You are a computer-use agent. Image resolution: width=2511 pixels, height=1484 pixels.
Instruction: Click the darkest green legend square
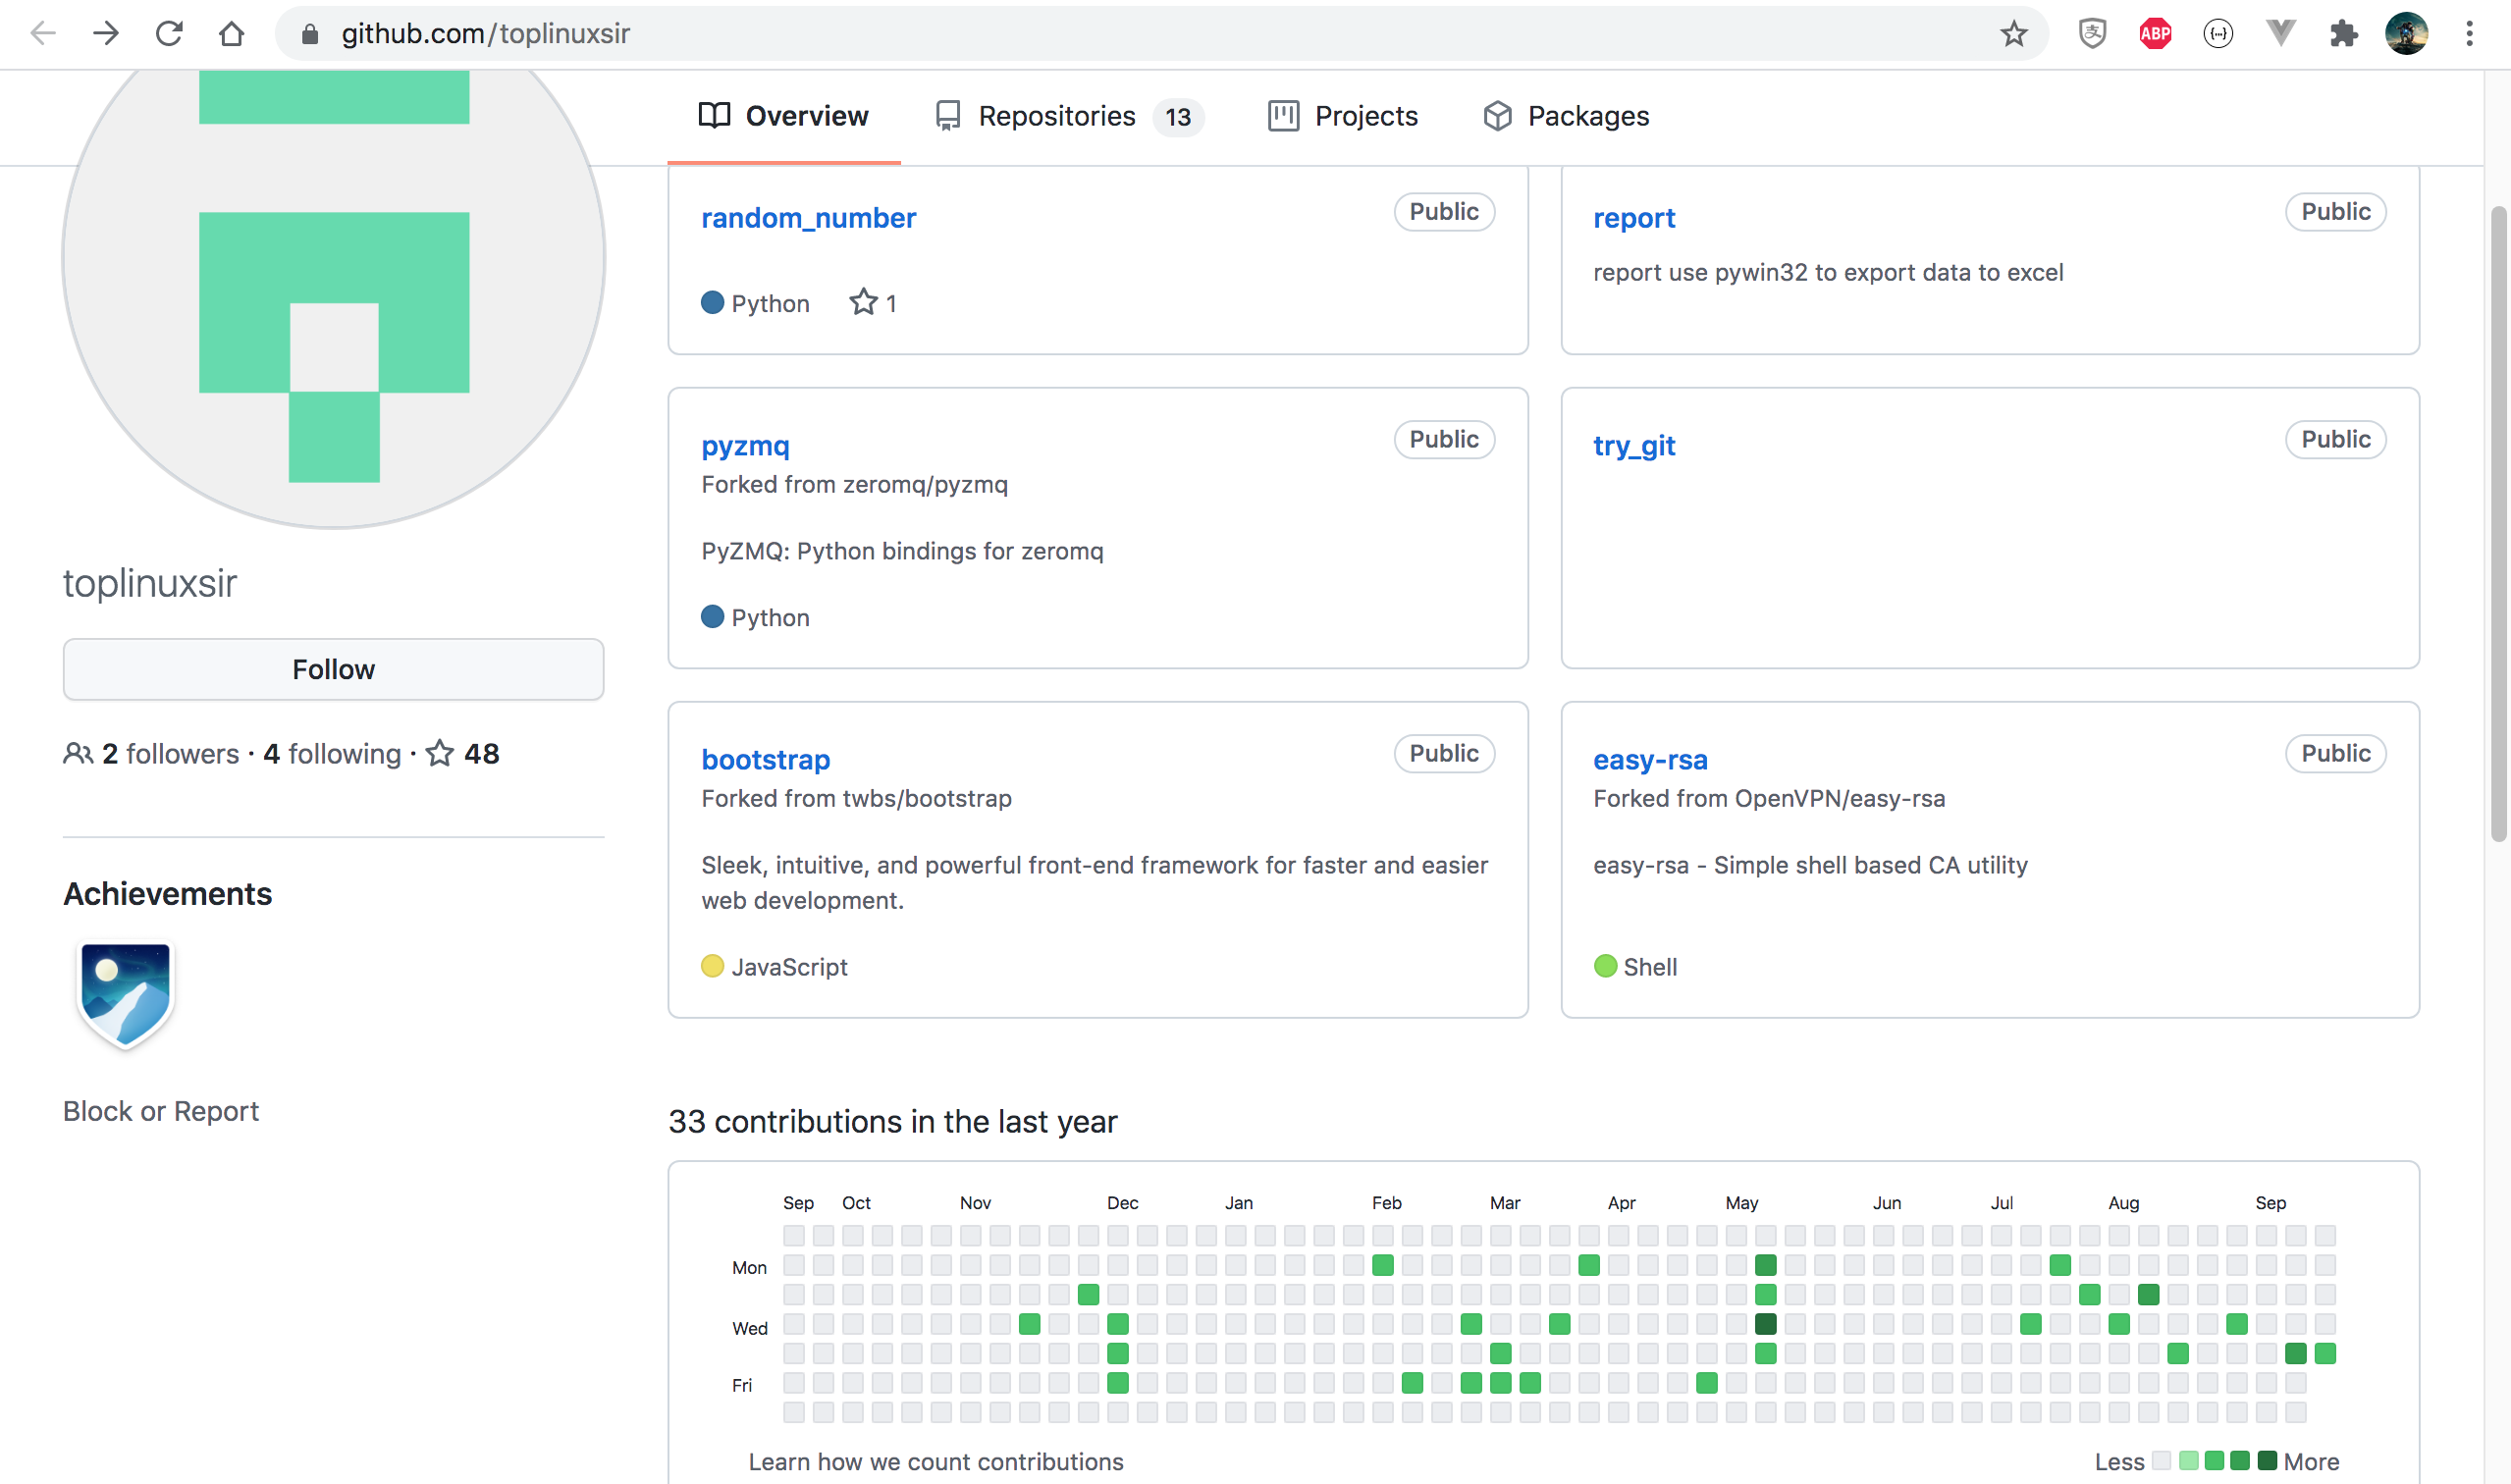click(x=2266, y=1461)
